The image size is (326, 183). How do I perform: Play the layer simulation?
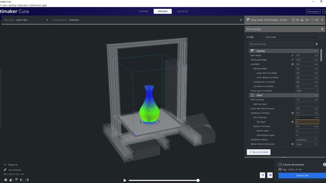point(125,180)
